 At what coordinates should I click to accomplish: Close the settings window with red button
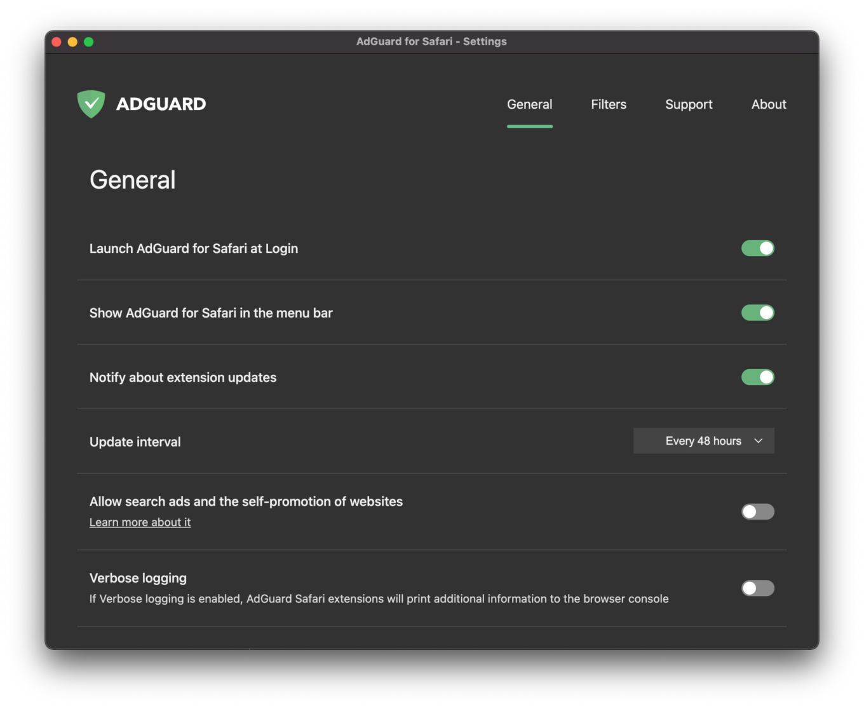point(57,42)
